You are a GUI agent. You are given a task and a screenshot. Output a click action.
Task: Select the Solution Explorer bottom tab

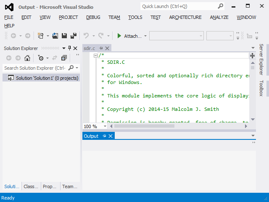(12, 186)
